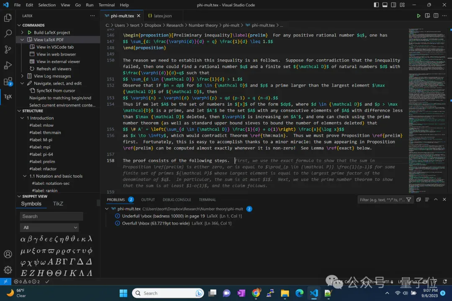
Task: Open the problems filter funnel icon
Action: [408, 199]
